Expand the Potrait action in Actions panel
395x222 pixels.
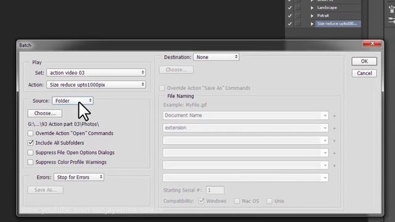click(x=312, y=15)
